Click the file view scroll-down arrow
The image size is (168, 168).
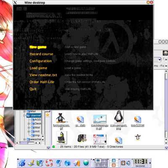click(x=166, y=143)
